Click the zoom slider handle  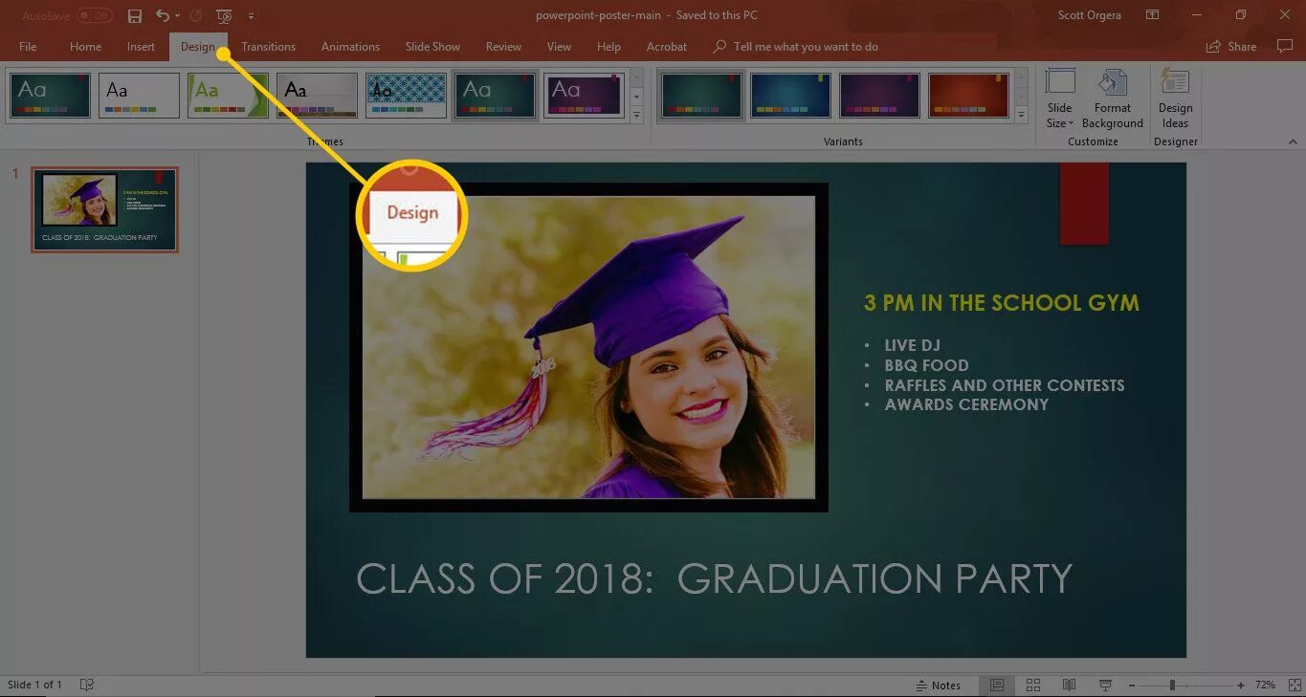[x=1172, y=686]
